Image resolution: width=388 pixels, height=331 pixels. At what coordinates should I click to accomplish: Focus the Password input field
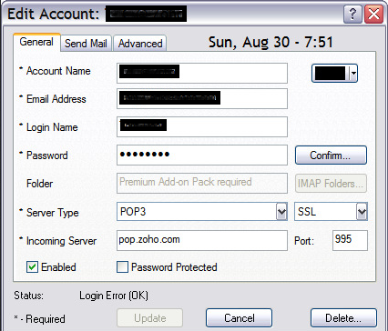tap(202, 155)
